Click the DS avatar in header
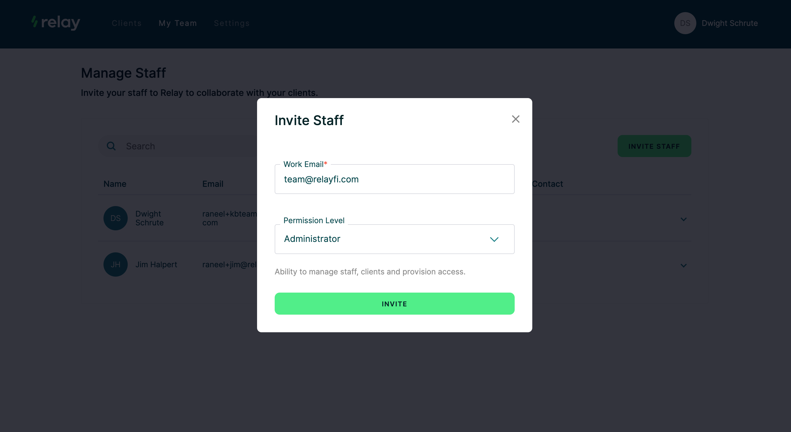Image resolution: width=791 pixels, height=432 pixels. coord(685,23)
